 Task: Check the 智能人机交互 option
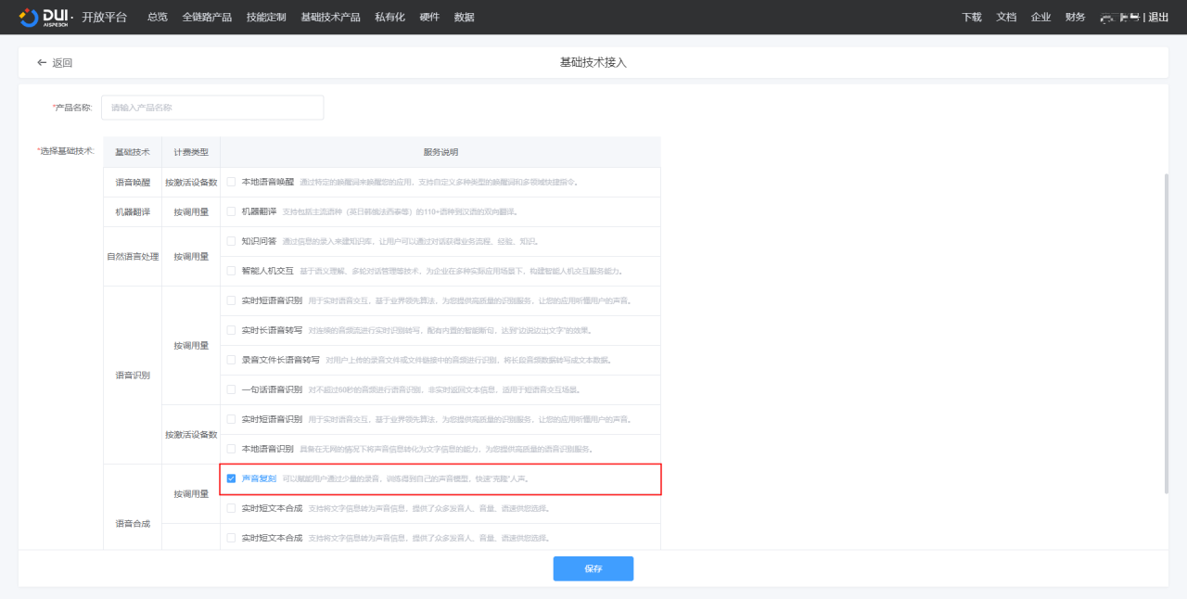pyautogui.click(x=231, y=271)
